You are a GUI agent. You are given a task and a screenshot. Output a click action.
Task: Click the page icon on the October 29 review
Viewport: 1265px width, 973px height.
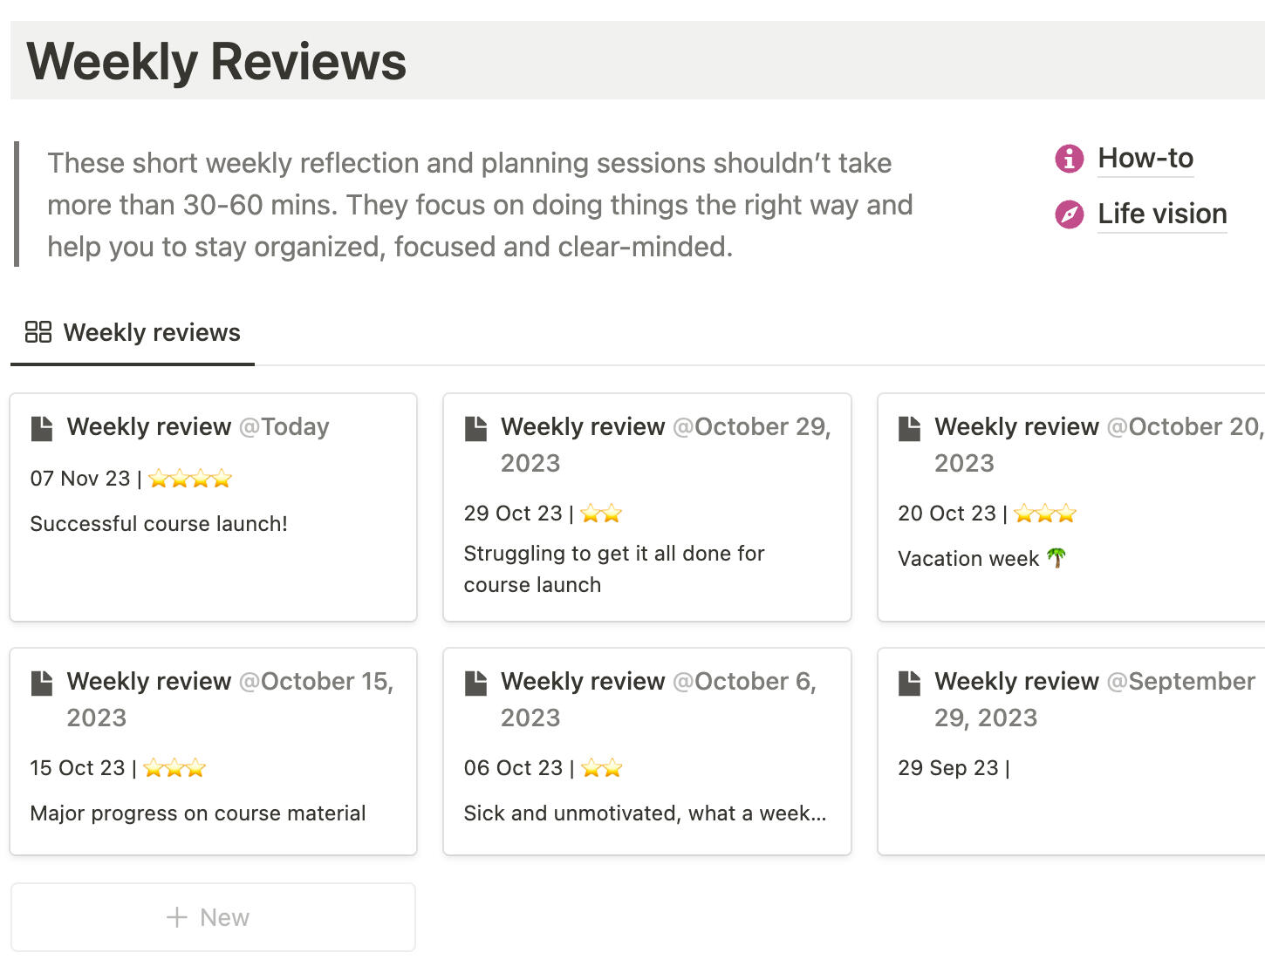[475, 426]
